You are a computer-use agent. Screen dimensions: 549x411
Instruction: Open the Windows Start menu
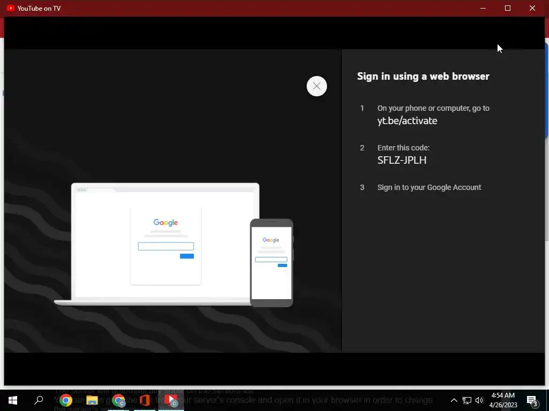coord(13,400)
